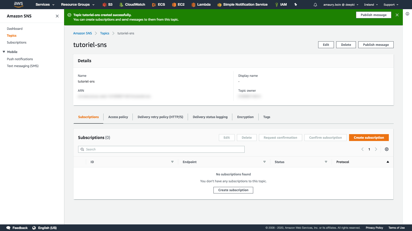The height and width of the screenshot is (231, 412).
Task: Click the Feedback speech bubble icon
Action: point(8,228)
